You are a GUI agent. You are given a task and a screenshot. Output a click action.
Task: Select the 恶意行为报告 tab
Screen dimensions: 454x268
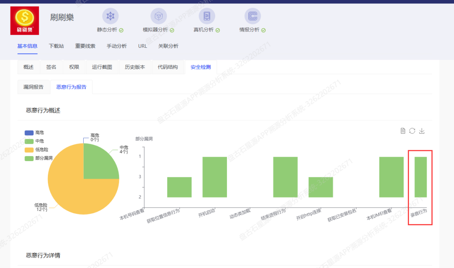(71, 87)
